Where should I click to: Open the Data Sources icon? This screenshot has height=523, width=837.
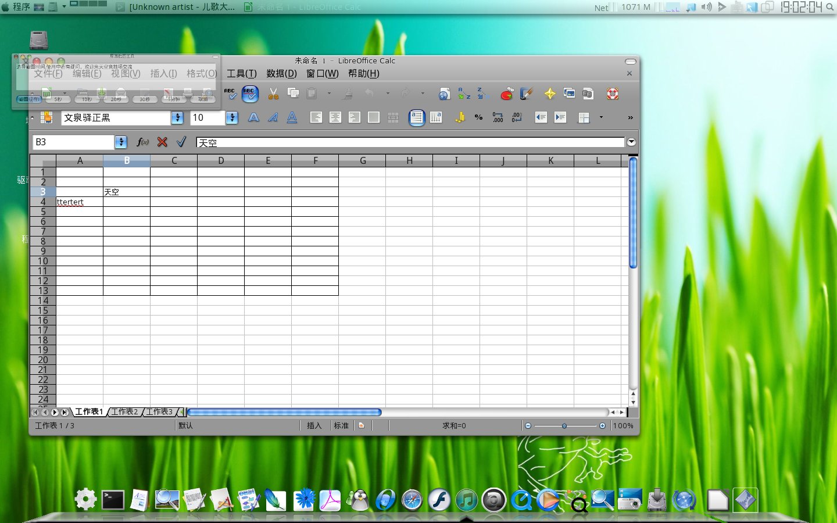coord(588,94)
